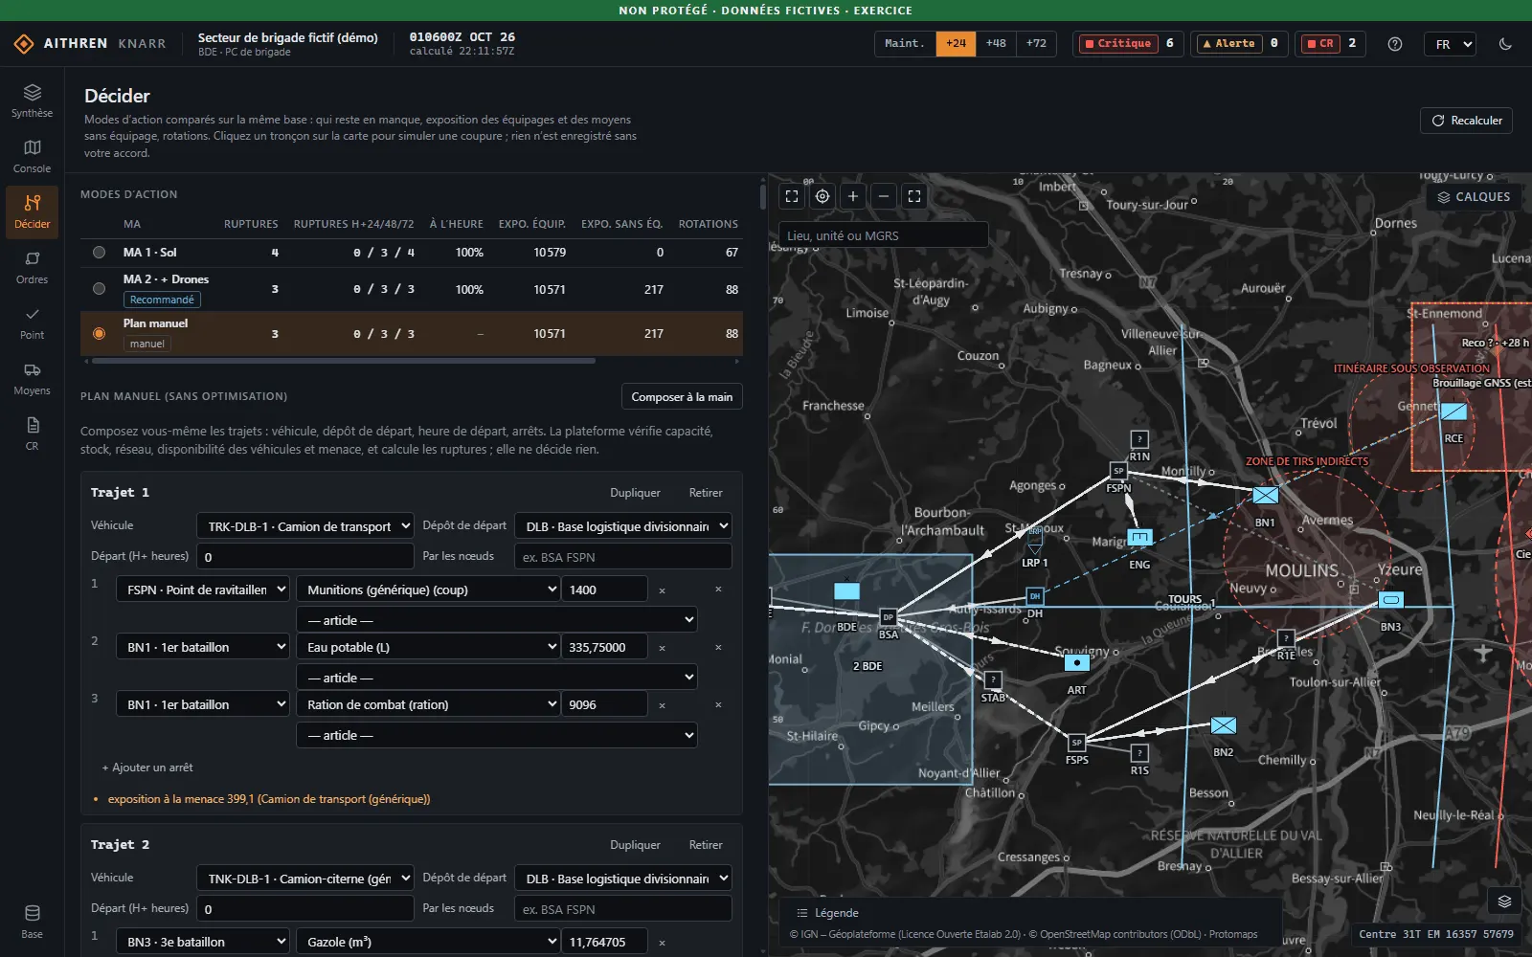Image resolution: width=1532 pixels, height=957 pixels.
Task: Select the MA 2 · + Drones radio button
Action: point(99,288)
